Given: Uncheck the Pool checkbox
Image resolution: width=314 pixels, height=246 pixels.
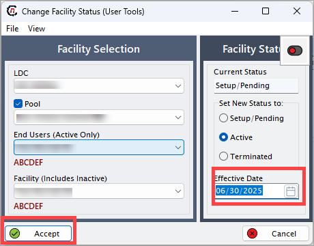Looking at the screenshot, I should point(18,104).
